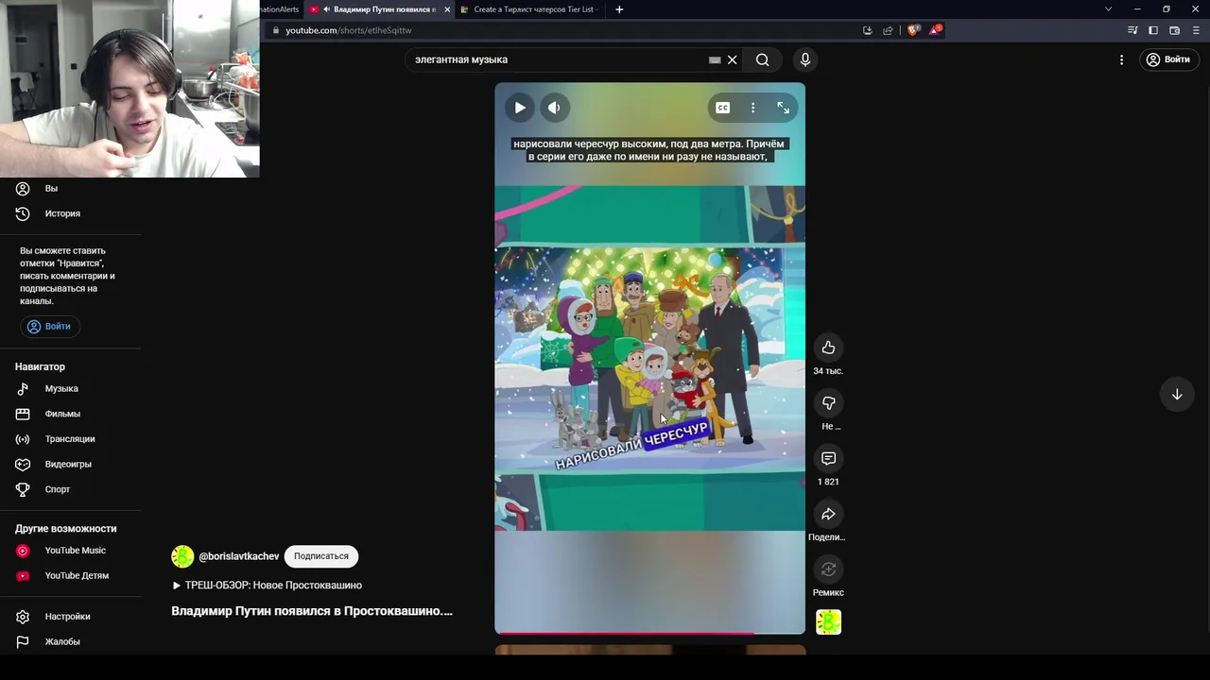The width and height of the screenshot is (1210, 680).
Task: Open browser media playlist icon
Action: pyautogui.click(x=1132, y=30)
